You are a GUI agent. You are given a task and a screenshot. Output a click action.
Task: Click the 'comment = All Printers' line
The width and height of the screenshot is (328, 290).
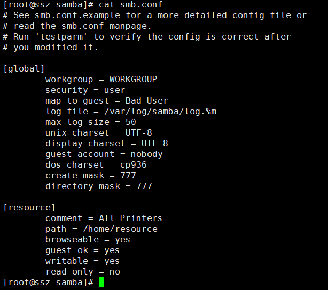coord(104,218)
